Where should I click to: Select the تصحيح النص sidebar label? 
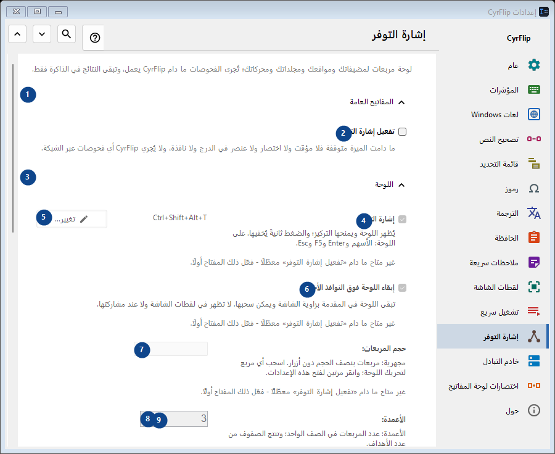499,139
